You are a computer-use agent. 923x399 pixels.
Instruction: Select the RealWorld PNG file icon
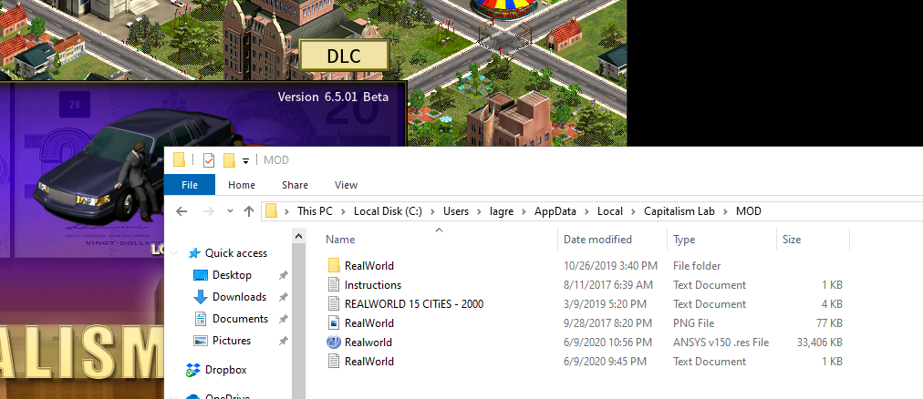(334, 323)
